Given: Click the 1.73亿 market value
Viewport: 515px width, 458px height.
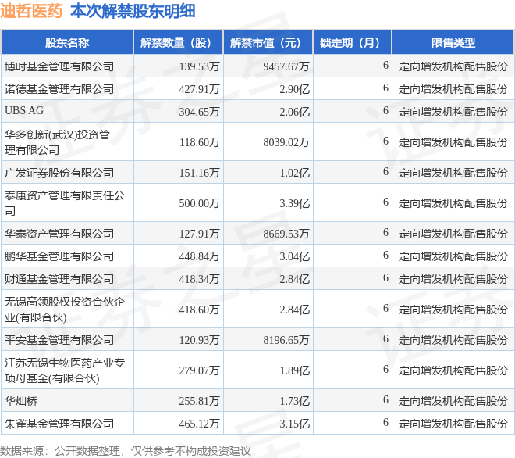Looking at the screenshot, I should (x=294, y=401).
